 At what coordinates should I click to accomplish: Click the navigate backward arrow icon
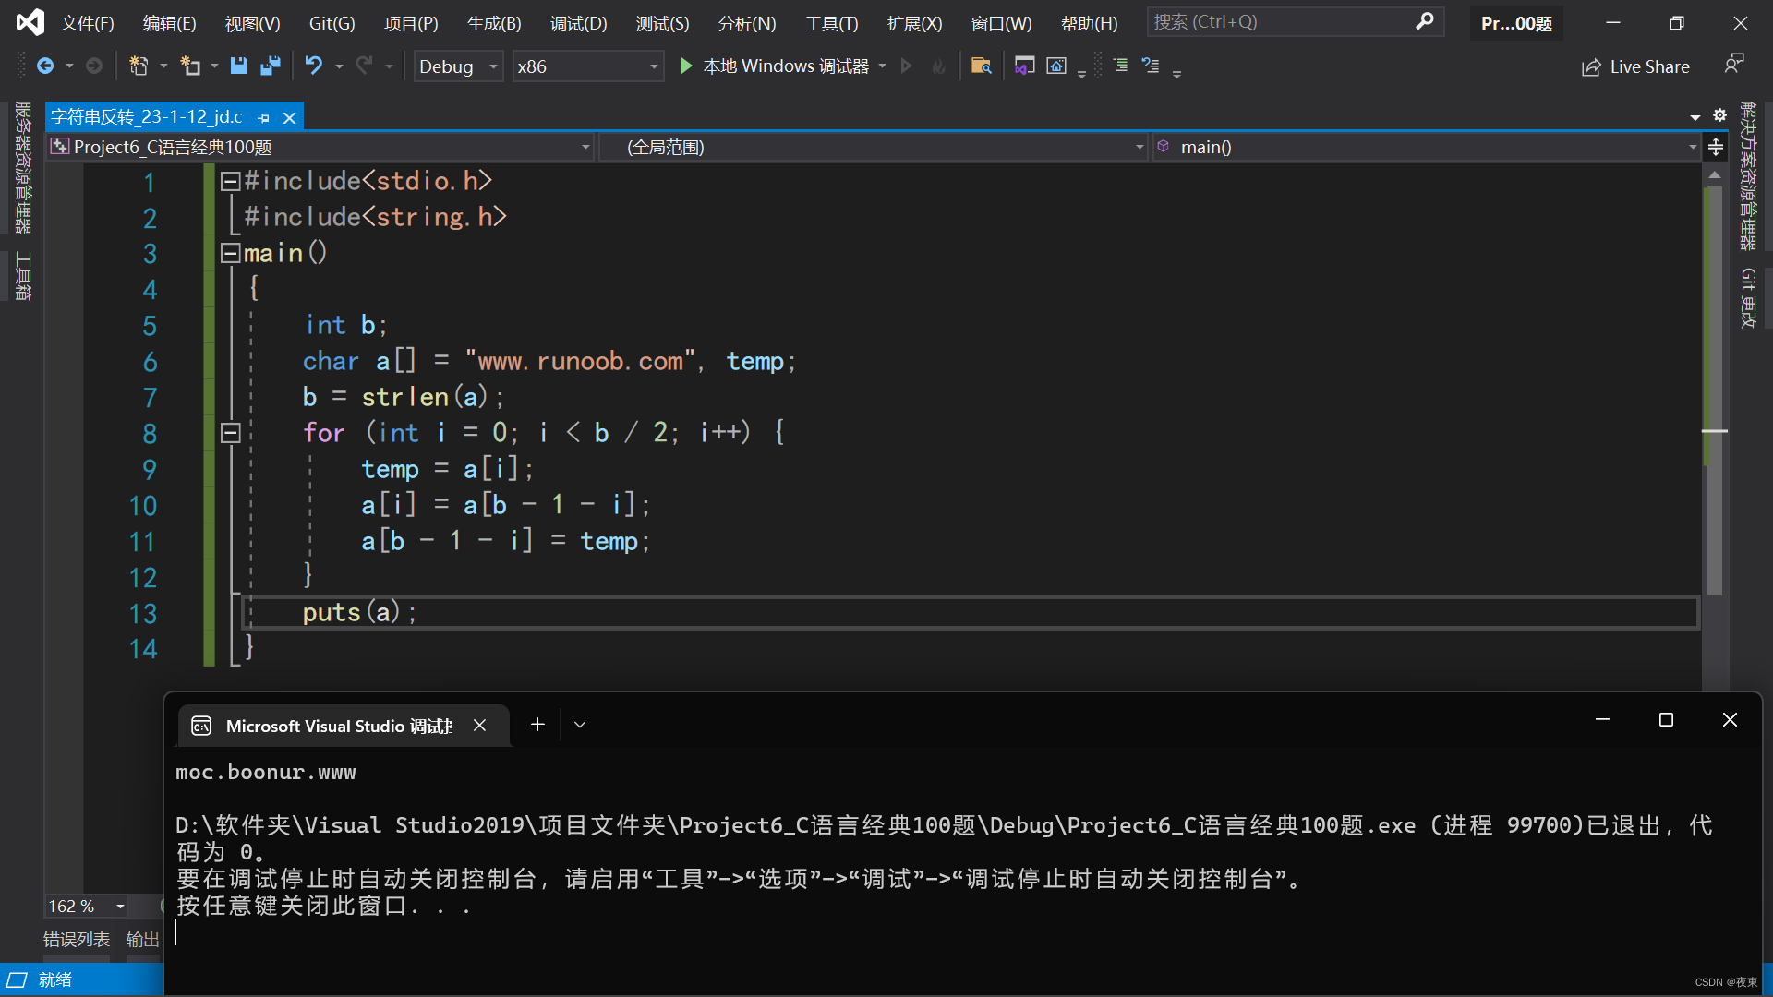[x=44, y=66]
